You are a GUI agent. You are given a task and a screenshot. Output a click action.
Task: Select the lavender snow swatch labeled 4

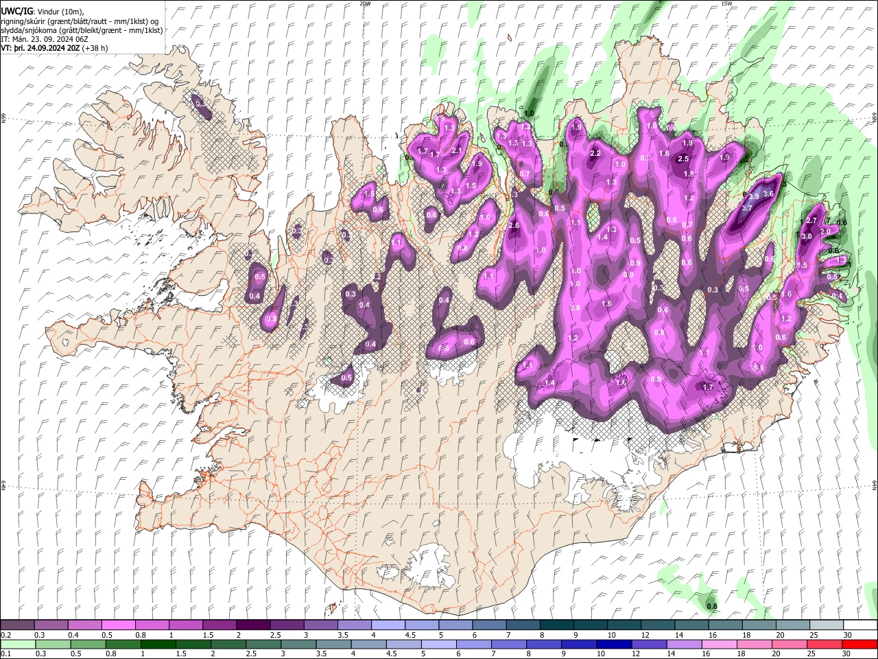point(388,625)
